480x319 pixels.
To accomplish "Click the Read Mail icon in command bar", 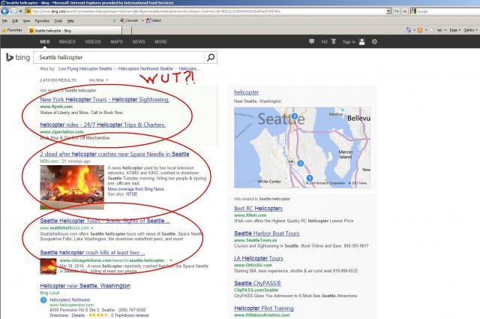I will tap(432, 30).
